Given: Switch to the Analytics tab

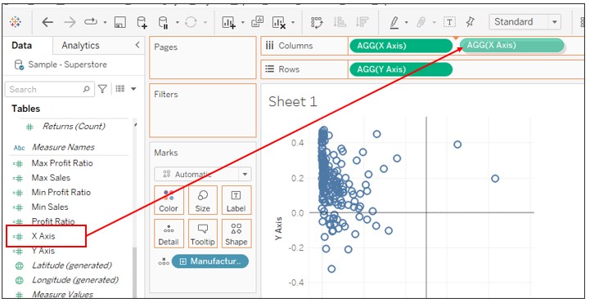Looking at the screenshot, I should [x=80, y=46].
